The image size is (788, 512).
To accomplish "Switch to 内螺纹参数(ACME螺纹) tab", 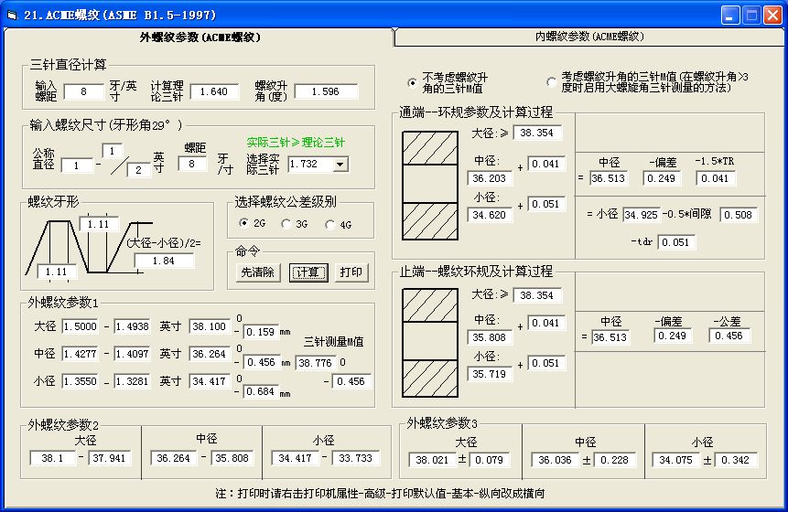I will (589, 37).
